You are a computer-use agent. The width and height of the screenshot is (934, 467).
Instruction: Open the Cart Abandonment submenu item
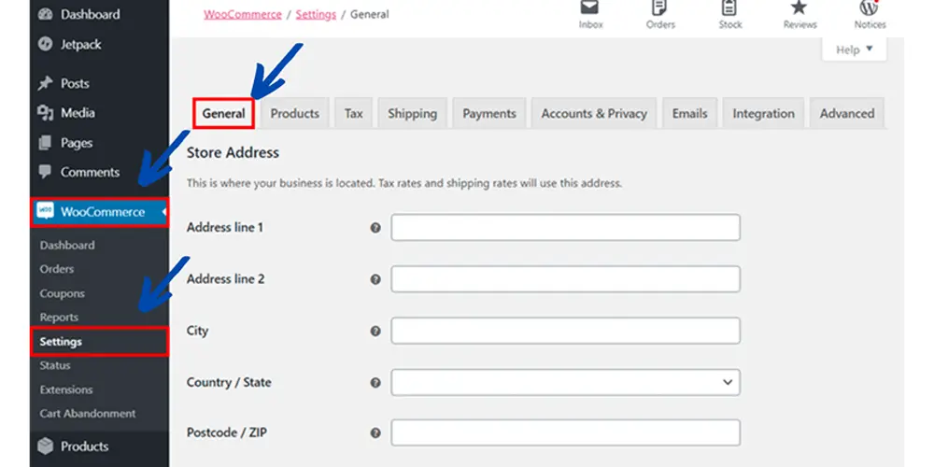[88, 413]
